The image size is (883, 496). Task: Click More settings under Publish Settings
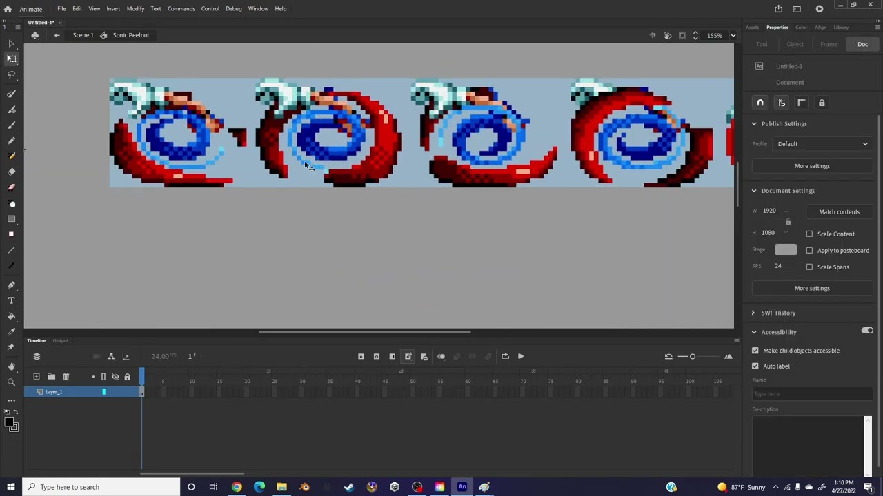pos(812,166)
